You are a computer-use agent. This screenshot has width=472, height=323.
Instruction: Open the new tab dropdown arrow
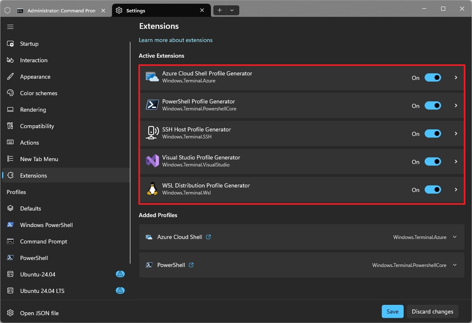pyautogui.click(x=232, y=10)
